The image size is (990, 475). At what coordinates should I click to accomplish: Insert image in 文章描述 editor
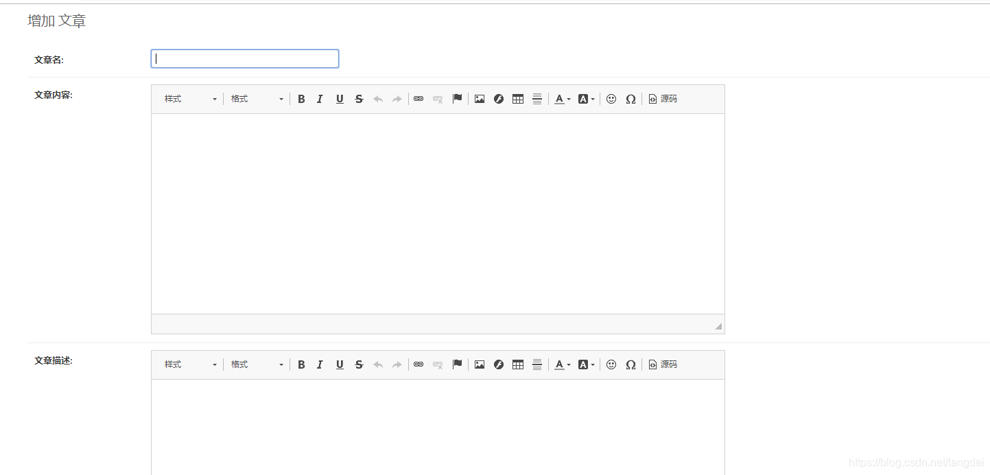coord(480,364)
